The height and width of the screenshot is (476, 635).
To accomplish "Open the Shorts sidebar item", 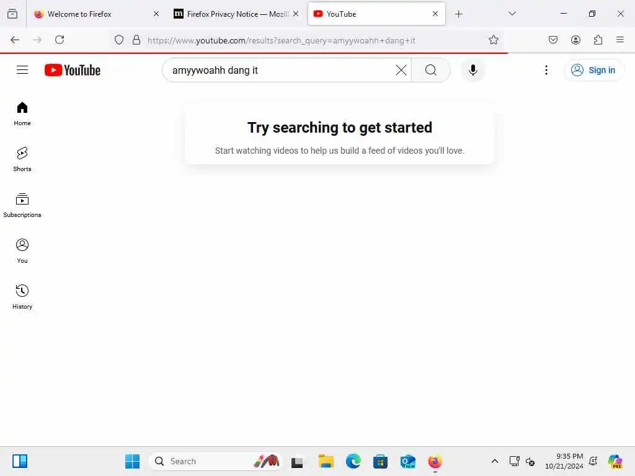I will click(22, 159).
